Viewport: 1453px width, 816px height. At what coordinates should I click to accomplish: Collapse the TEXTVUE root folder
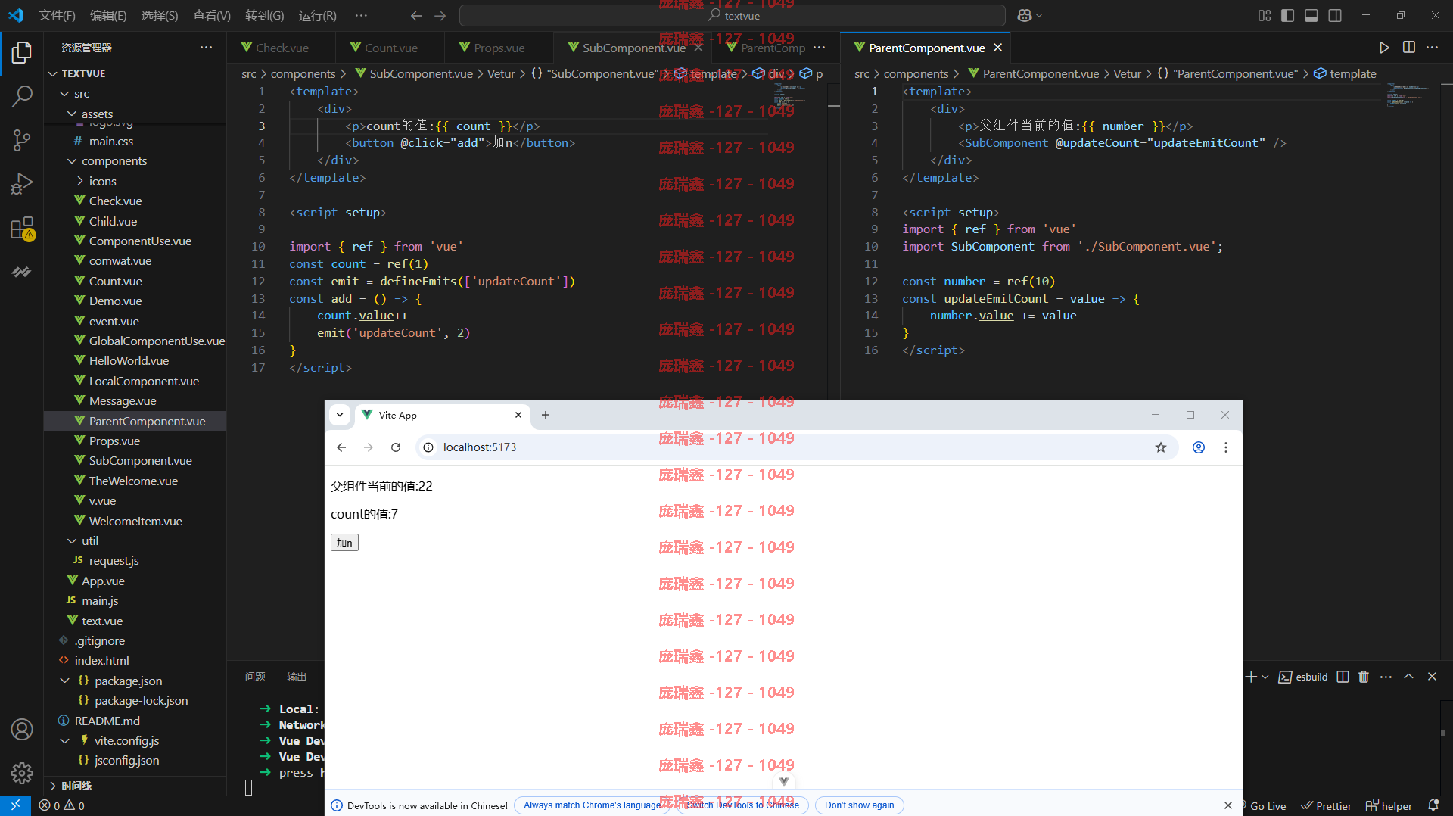point(53,73)
